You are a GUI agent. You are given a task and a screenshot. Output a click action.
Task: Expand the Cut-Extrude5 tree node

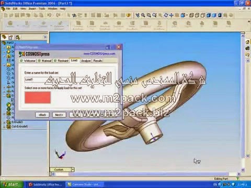tap(4, 127)
